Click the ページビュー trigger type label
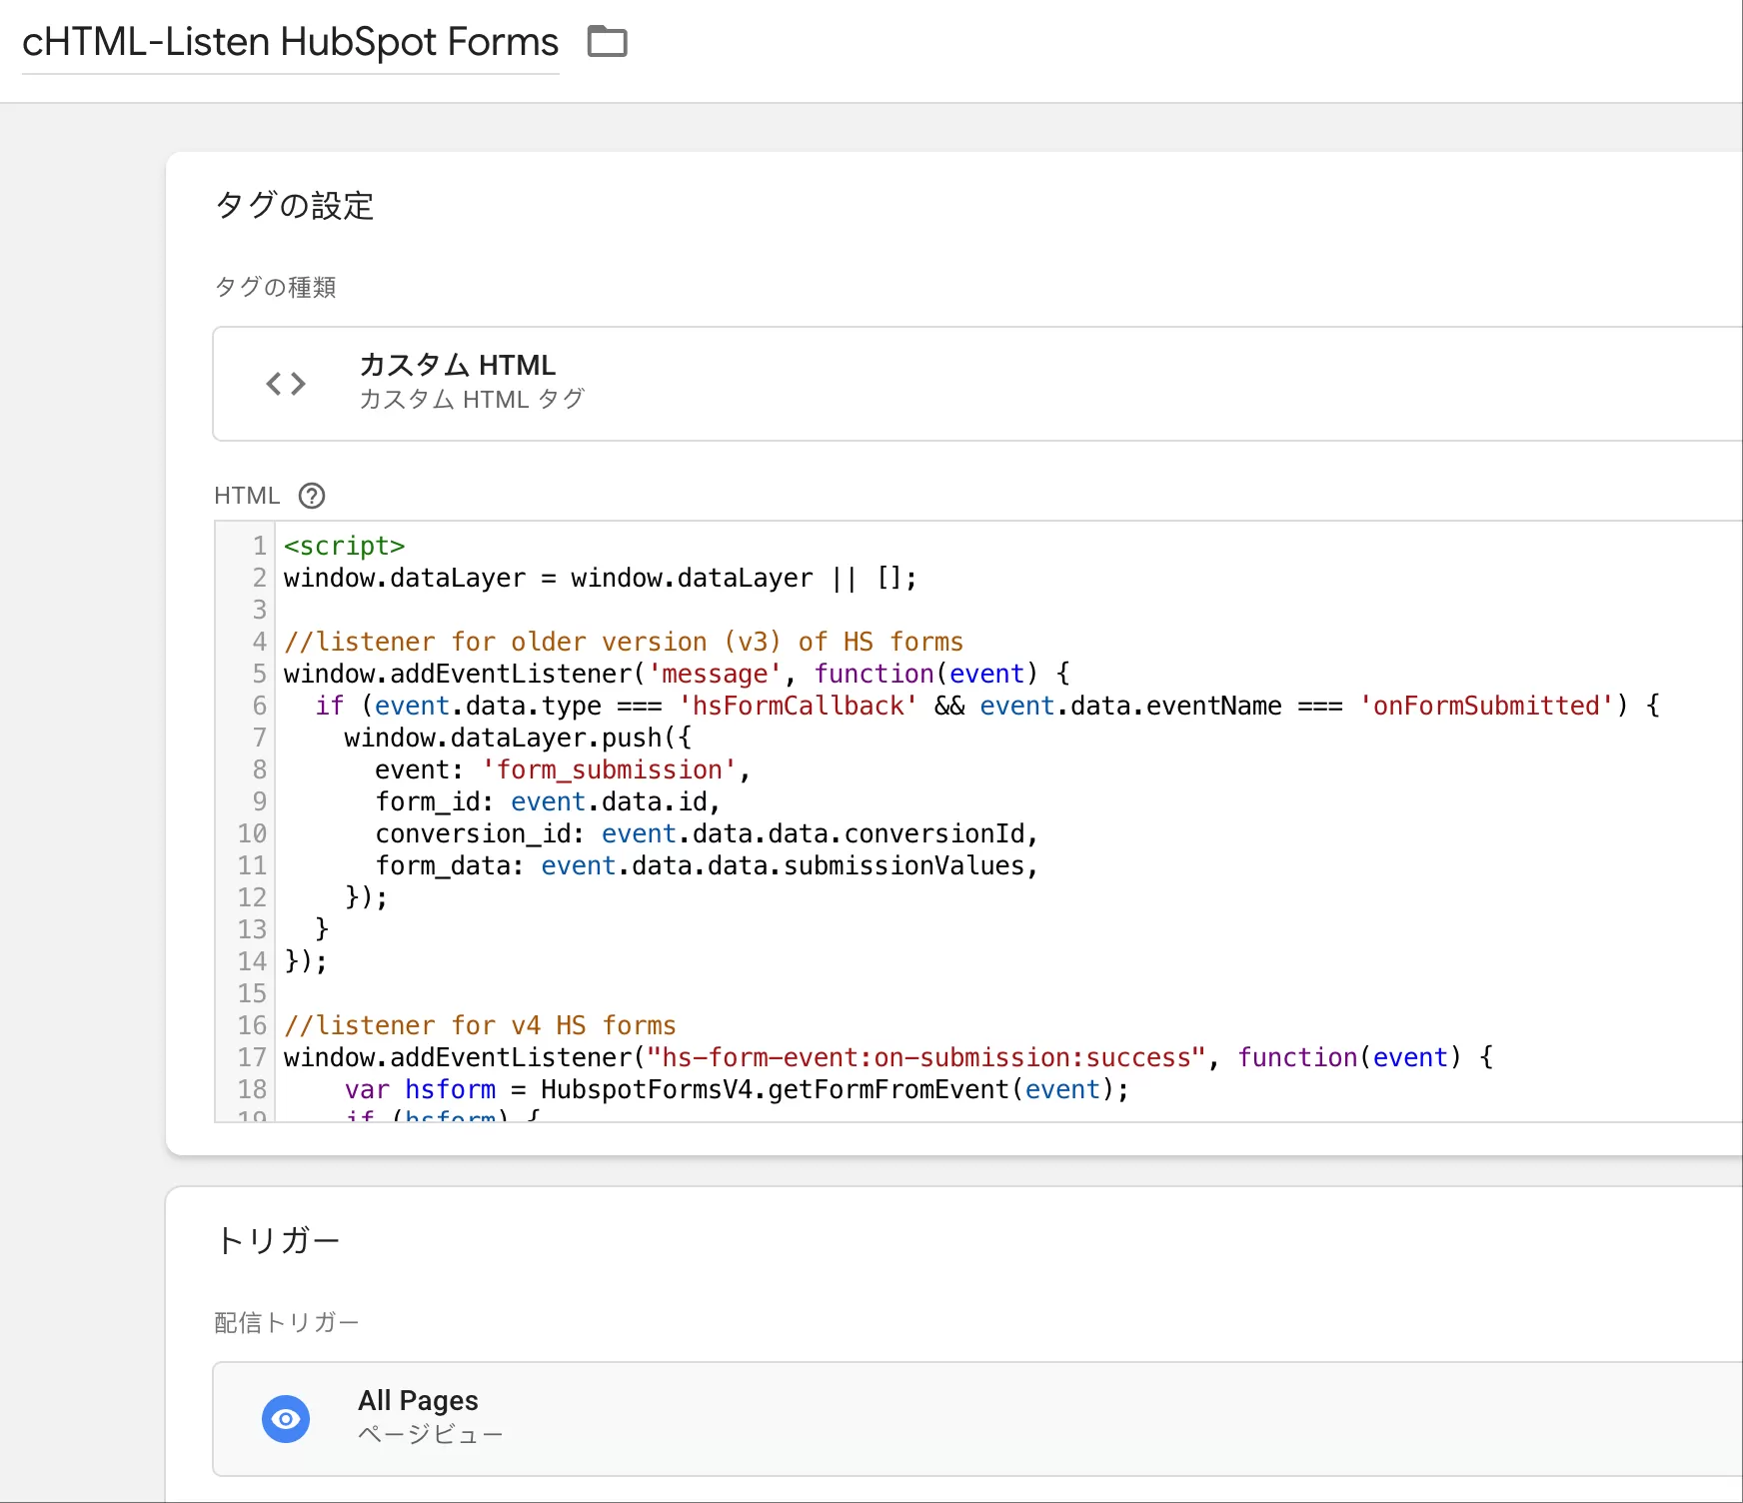The height and width of the screenshot is (1503, 1743). click(x=430, y=1434)
